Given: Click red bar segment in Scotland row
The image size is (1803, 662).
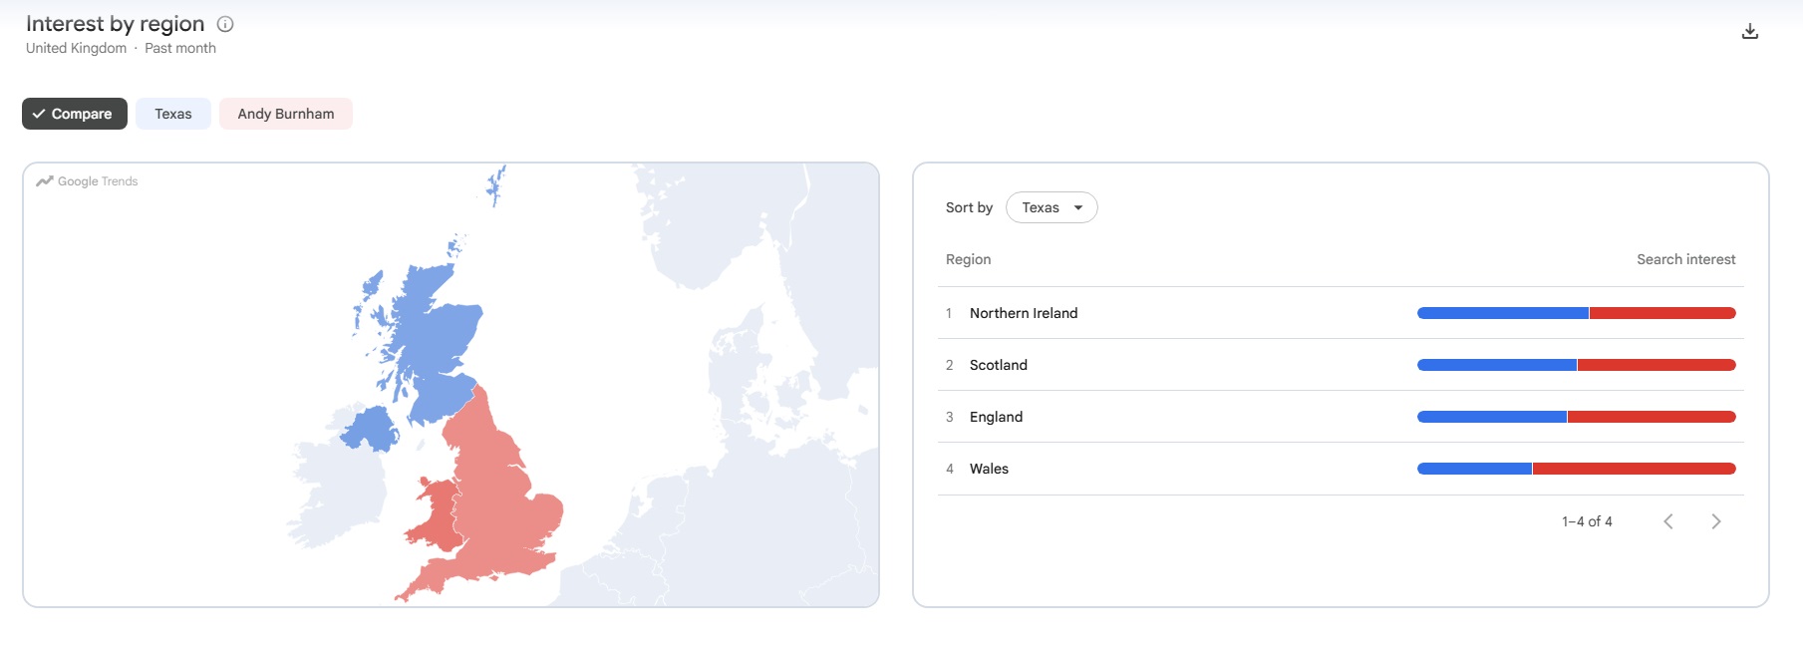Looking at the screenshot, I should pyautogui.click(x=1656, y=365).
